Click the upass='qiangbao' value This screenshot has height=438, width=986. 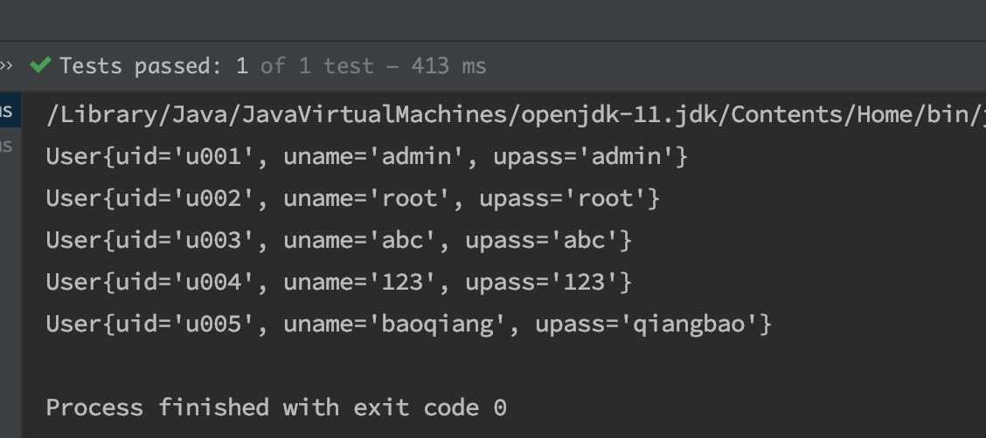click(647, 325)
